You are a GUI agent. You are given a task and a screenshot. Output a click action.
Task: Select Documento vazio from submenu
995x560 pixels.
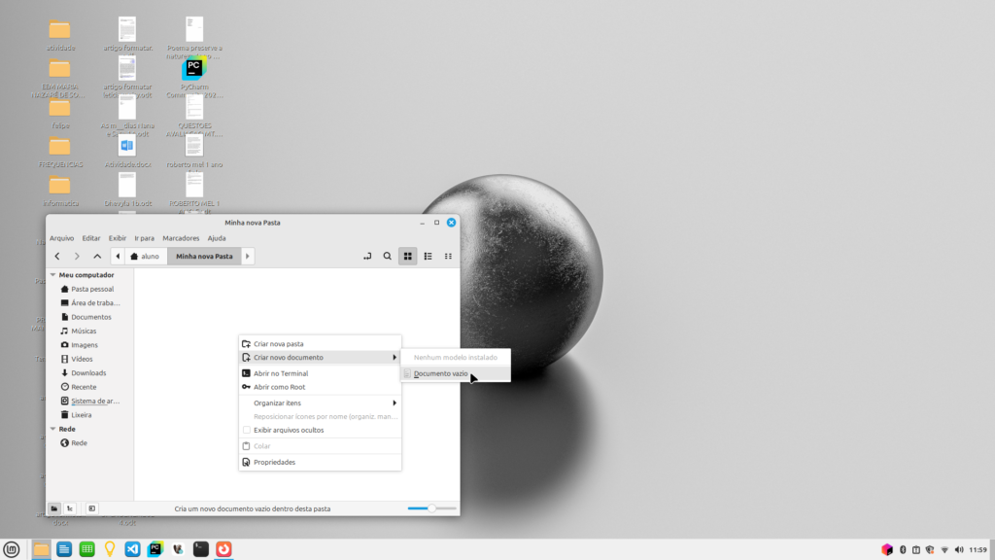tap(440, 373)
